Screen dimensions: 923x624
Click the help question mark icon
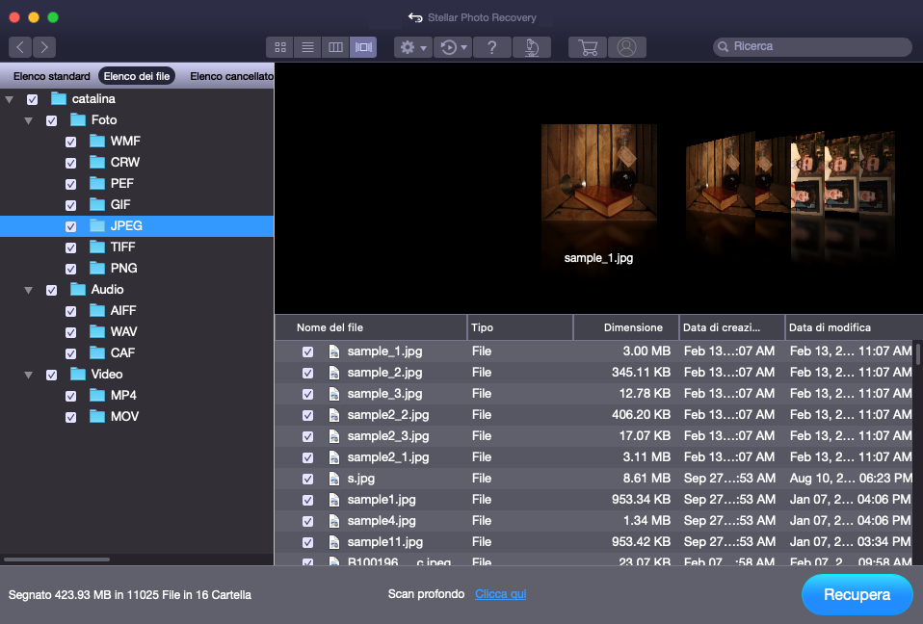pyautogui.click(x=491, y=47)
